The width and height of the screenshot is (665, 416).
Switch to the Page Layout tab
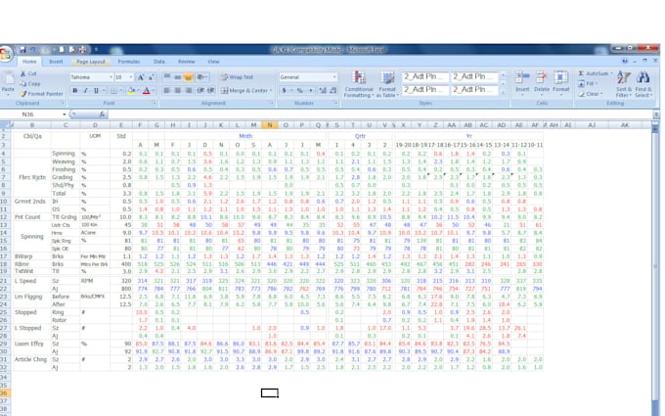coord(91,62)
